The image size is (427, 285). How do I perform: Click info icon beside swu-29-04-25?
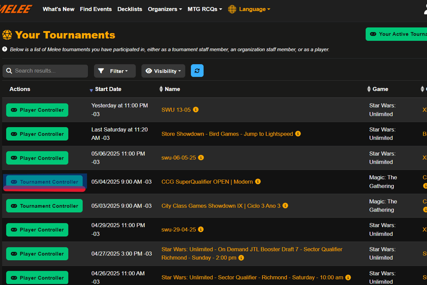(201, 230)
